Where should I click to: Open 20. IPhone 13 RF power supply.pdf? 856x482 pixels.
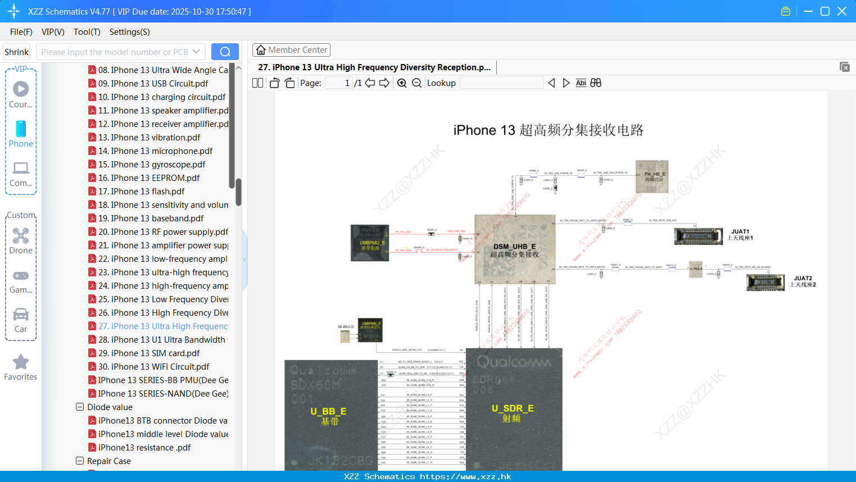(x=158, y=231)
